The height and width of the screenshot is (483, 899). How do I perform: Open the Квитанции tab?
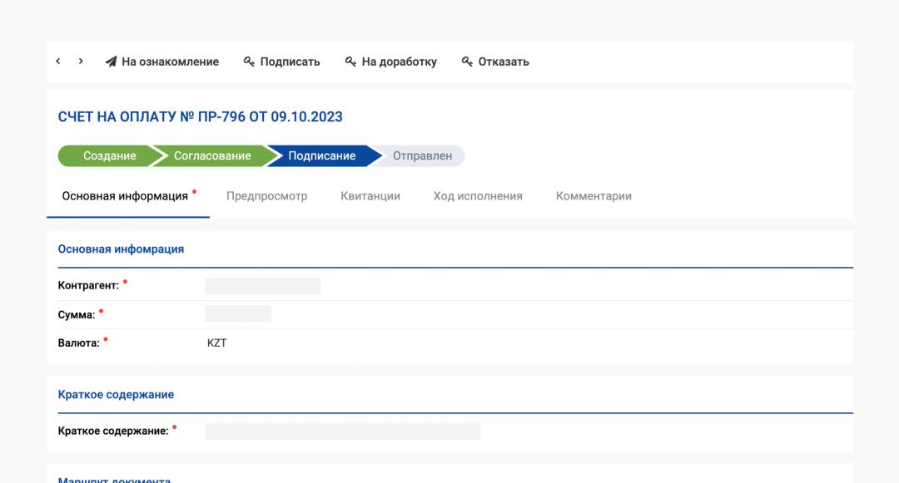point(370,196)
